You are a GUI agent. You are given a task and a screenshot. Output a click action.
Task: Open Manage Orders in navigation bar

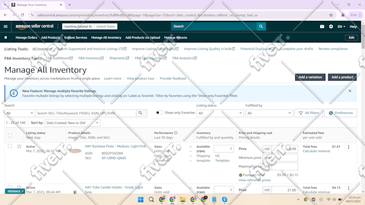(x=26, y=38)
